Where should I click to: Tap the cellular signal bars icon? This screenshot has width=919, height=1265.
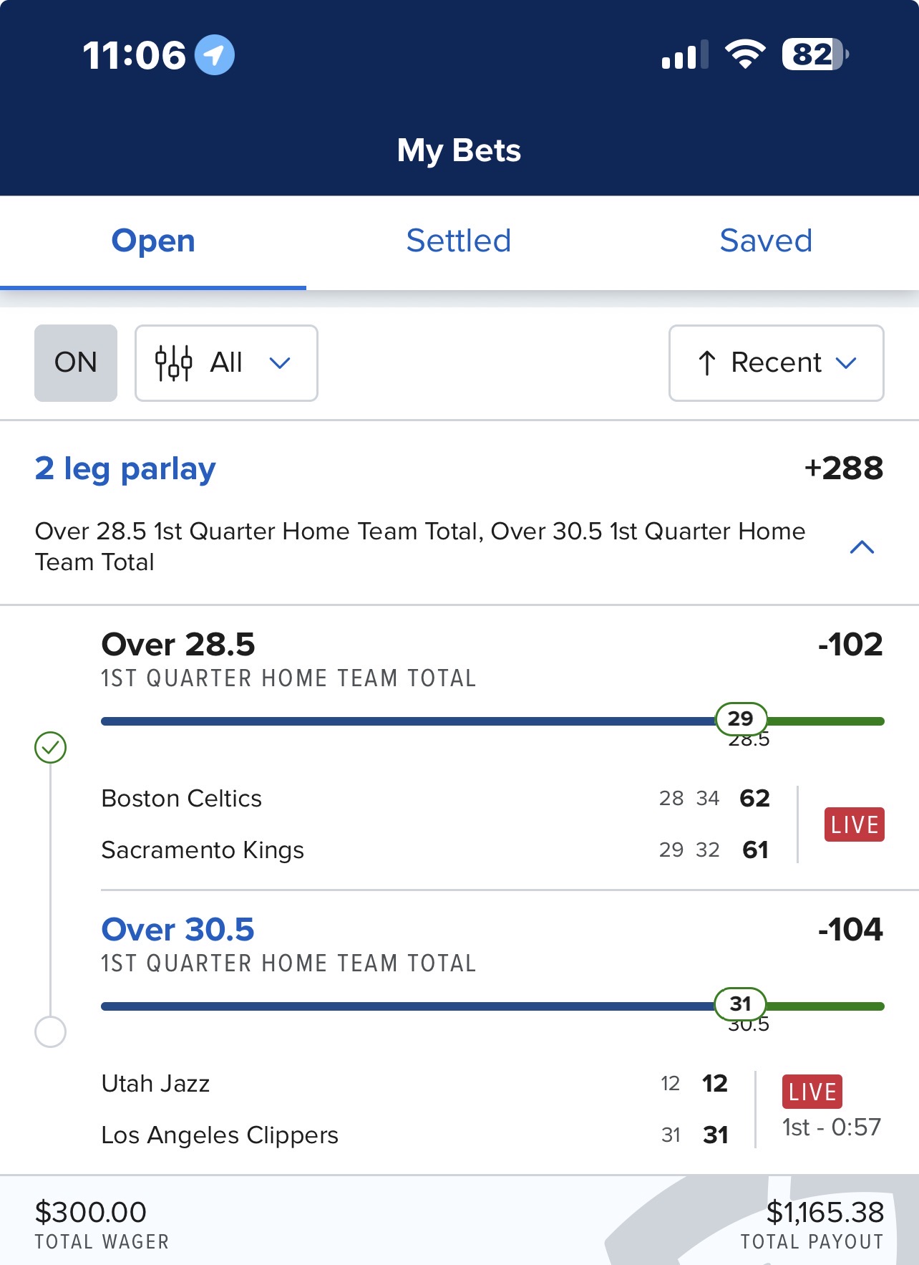click(x=684, y=55)
